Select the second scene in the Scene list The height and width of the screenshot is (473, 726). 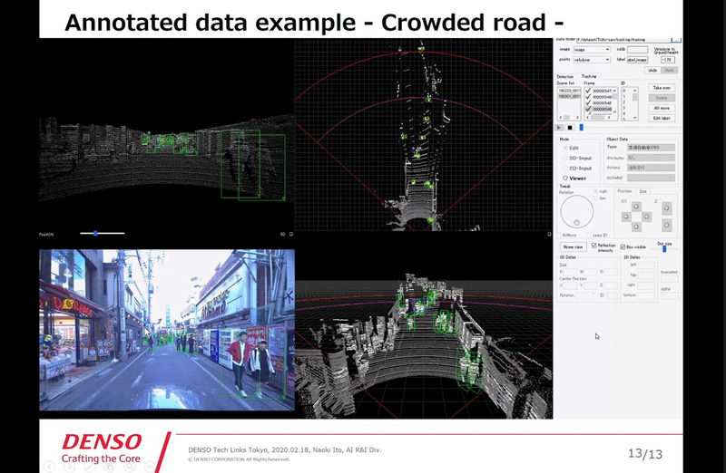[570, 96]
